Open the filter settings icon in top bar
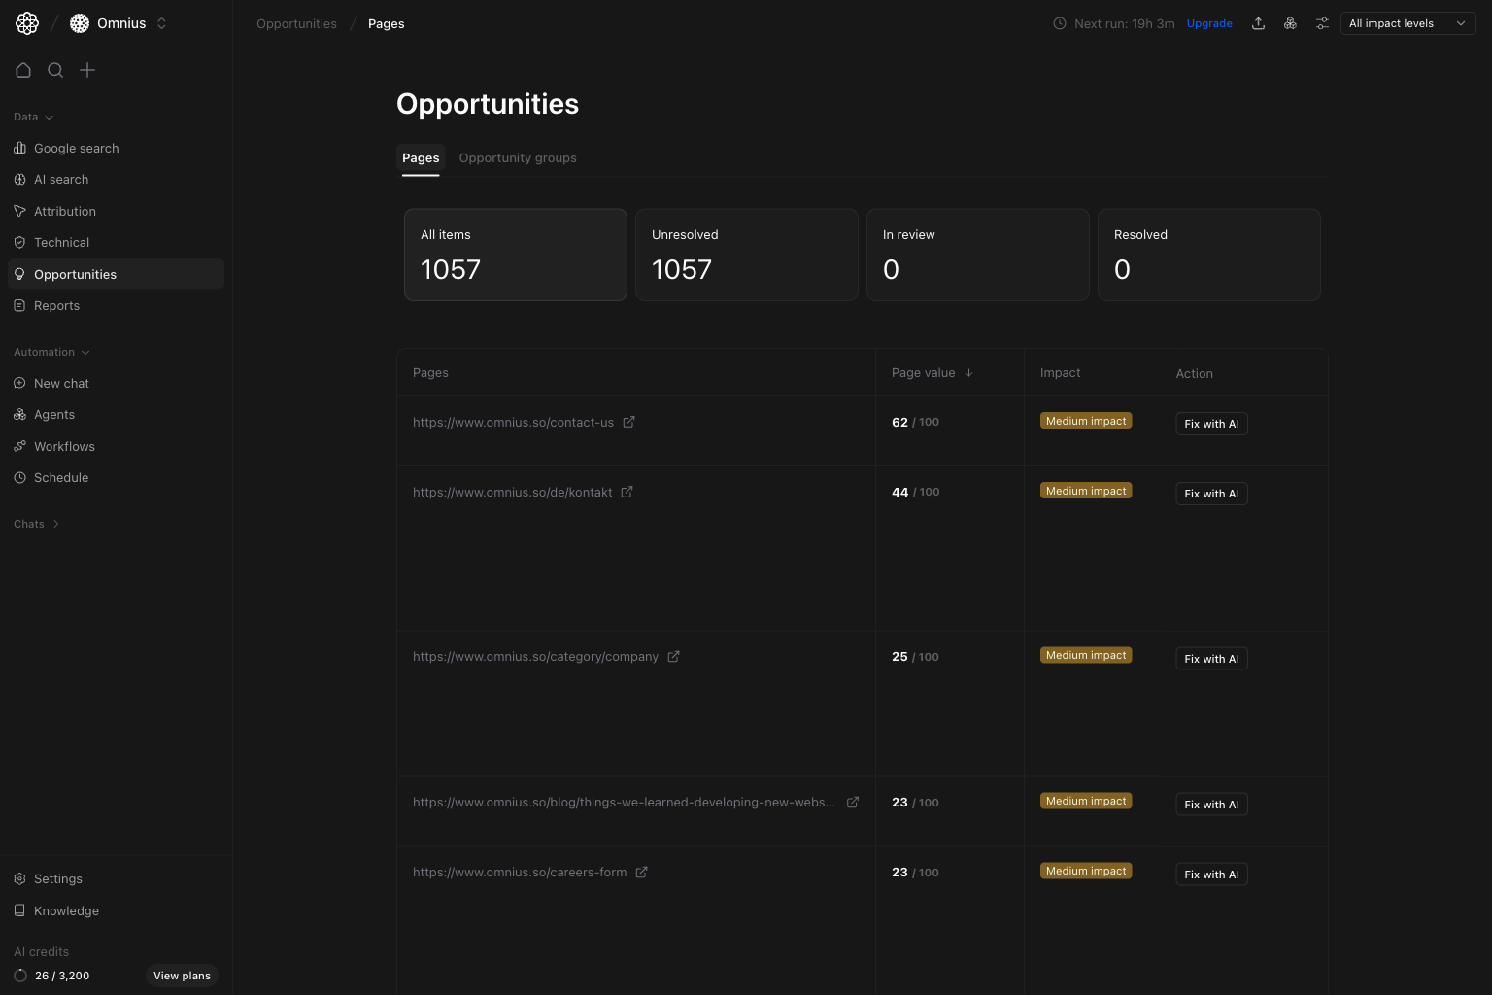The image size is (1492, 995). coord(1322,22)
